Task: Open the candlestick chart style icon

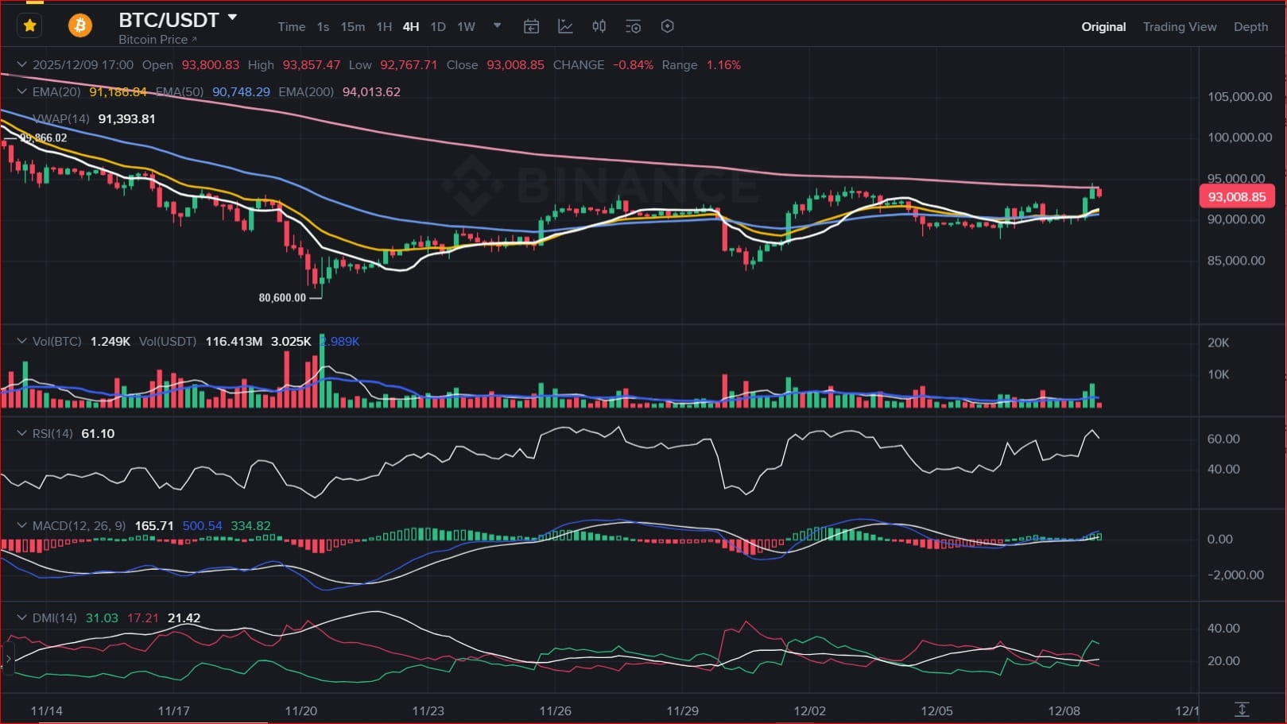Action: click(x=599, y=26)
